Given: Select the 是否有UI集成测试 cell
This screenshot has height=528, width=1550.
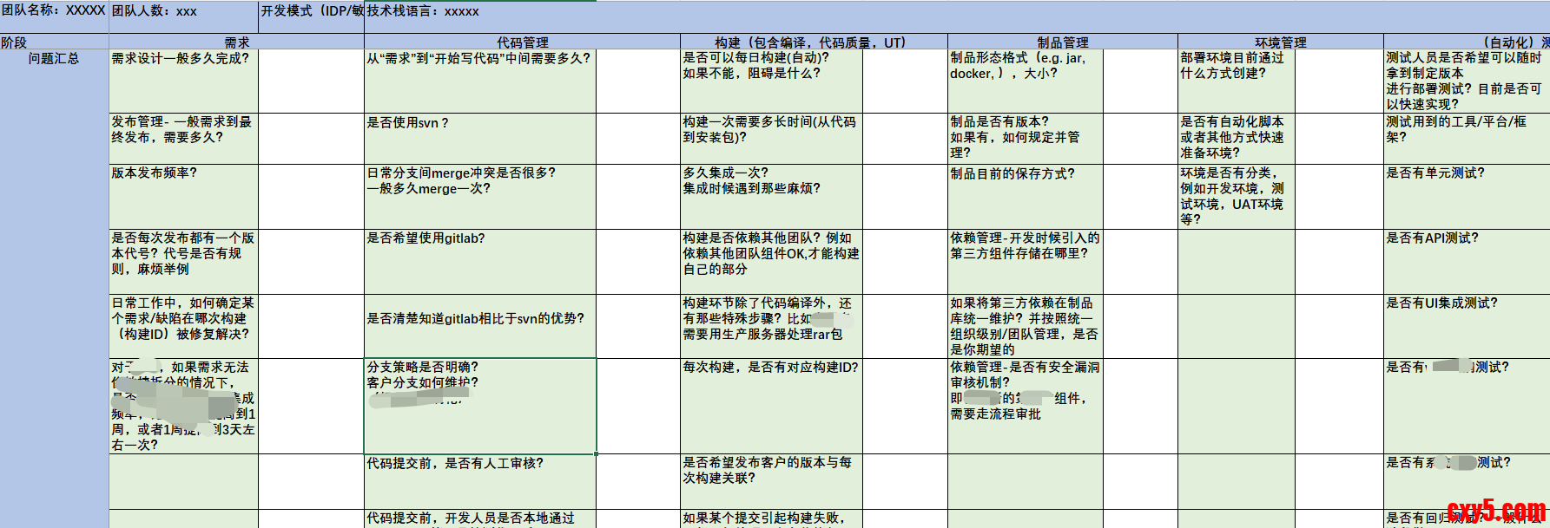Looking at the screenshot, I should 1466,326.
